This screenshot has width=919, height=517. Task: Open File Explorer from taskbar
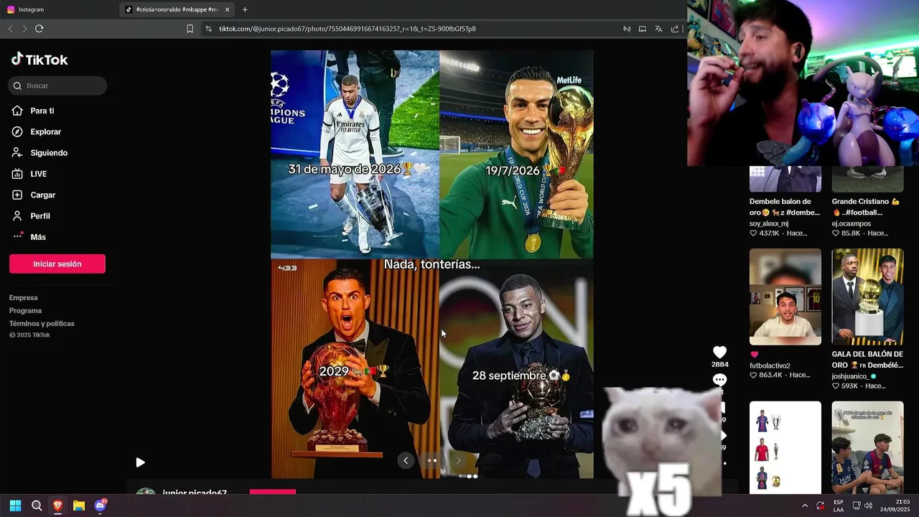coord(79,506)
